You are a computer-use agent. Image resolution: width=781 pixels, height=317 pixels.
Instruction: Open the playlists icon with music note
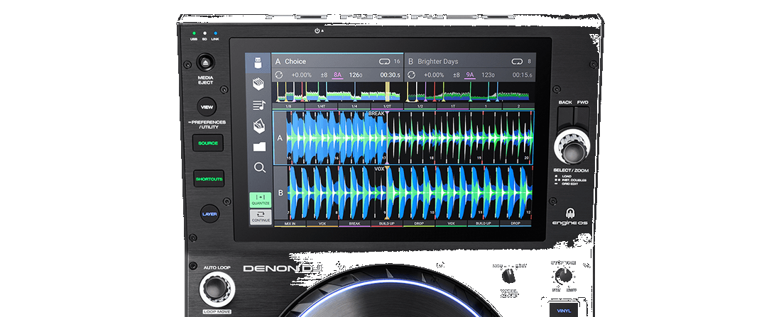point(259,105)
